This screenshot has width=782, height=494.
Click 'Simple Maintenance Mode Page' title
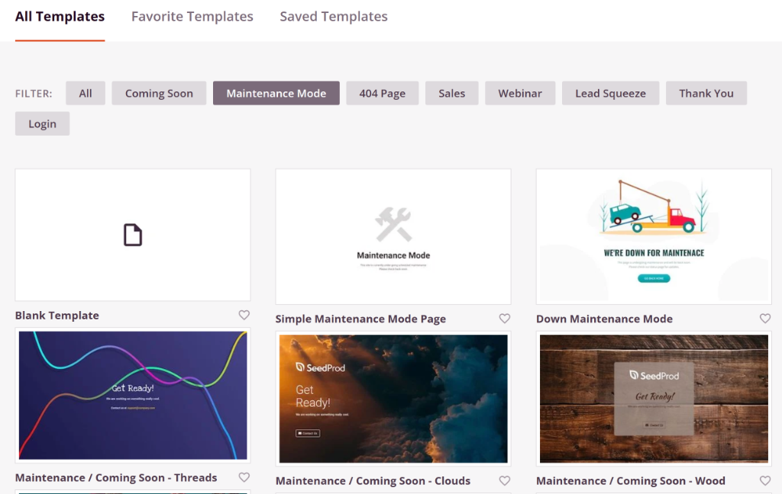[360, 319]
